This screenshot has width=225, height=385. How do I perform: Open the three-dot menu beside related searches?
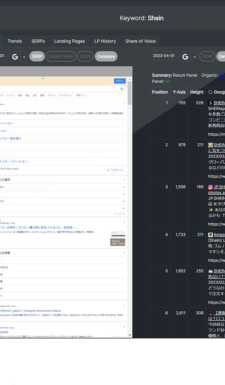[124, 253]
